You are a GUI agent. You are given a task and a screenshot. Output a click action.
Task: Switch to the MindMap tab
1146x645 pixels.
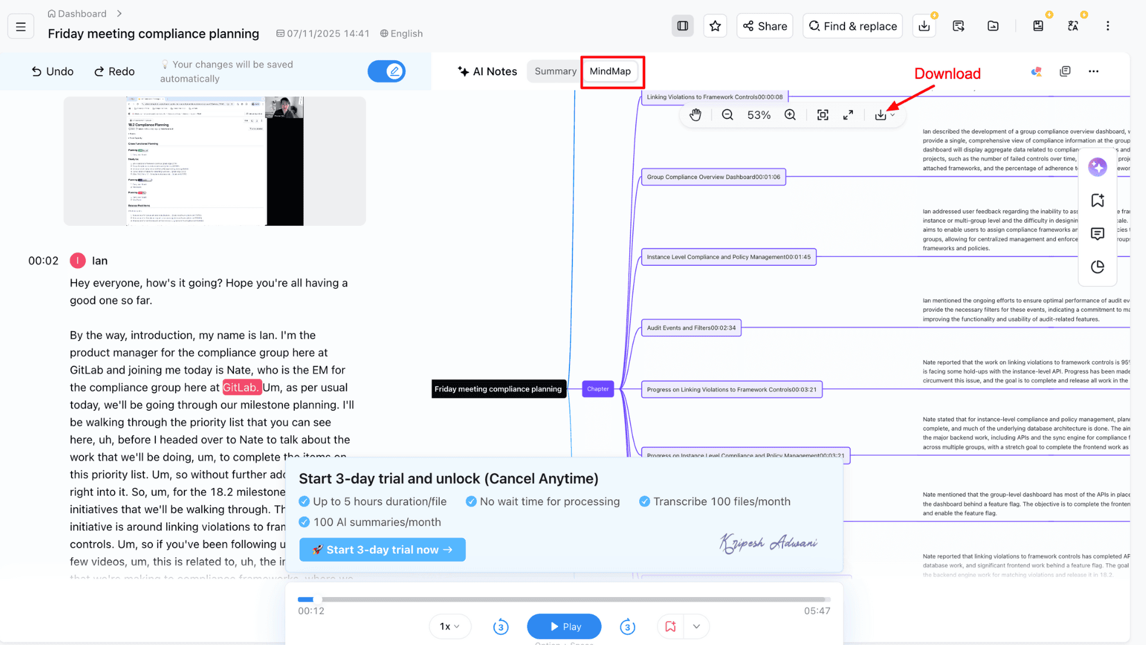pyautogui.click(x=610, y=72)
